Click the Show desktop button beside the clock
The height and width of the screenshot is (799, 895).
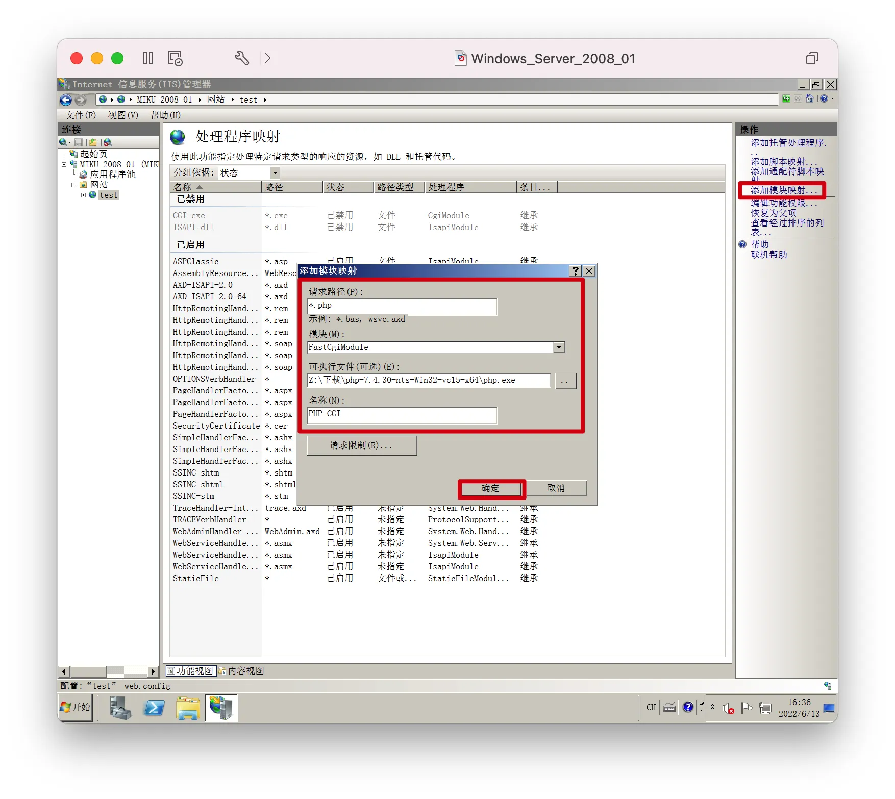(x=829, y=708)
